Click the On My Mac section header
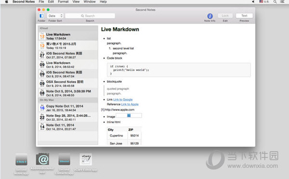The width and height of the screenshot is (289, 179). (x=68, y=100)
